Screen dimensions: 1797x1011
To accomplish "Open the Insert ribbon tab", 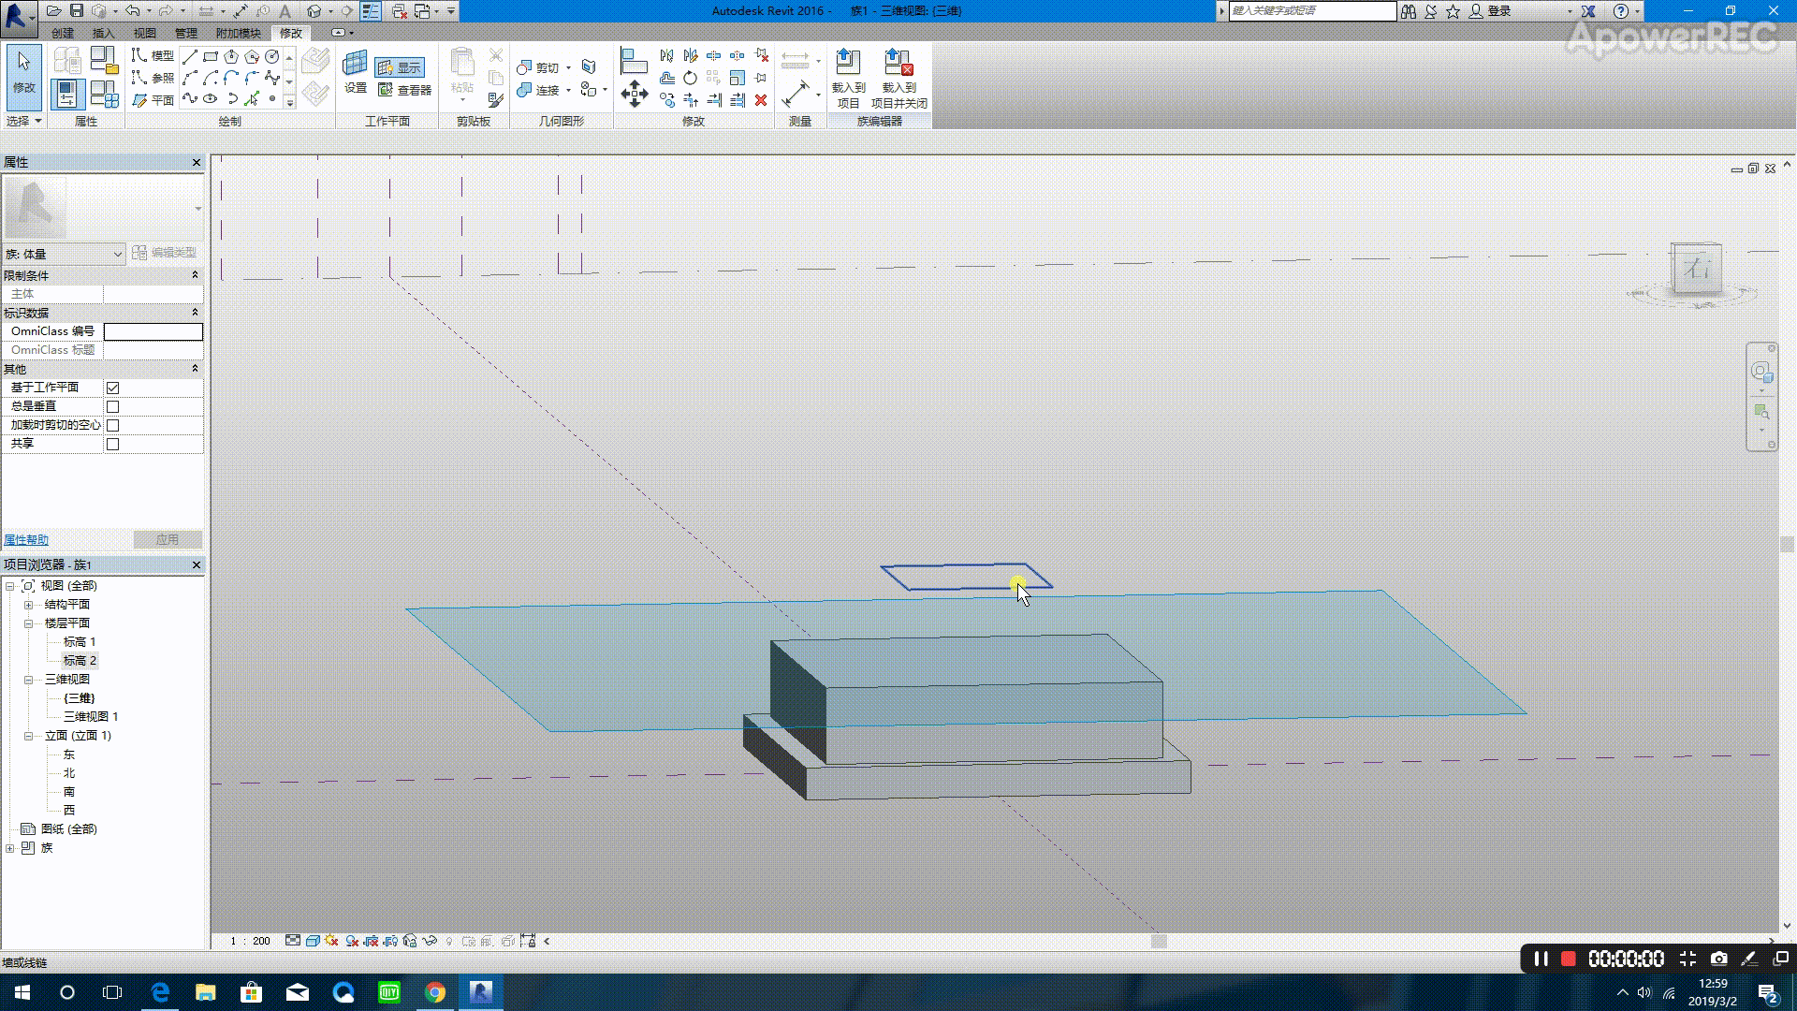I will point(103,33).
